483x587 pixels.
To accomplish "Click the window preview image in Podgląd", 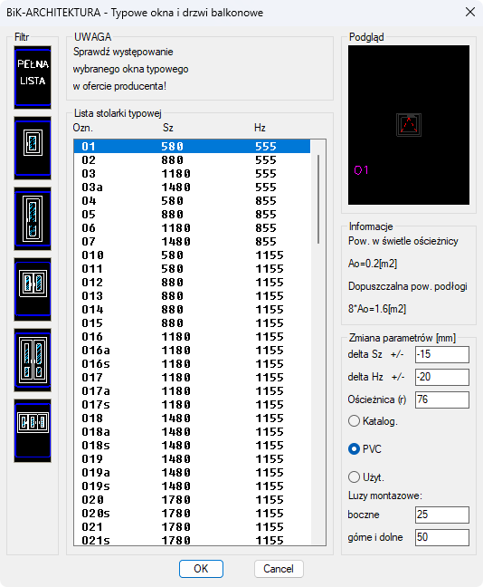I will coord(409,125).
